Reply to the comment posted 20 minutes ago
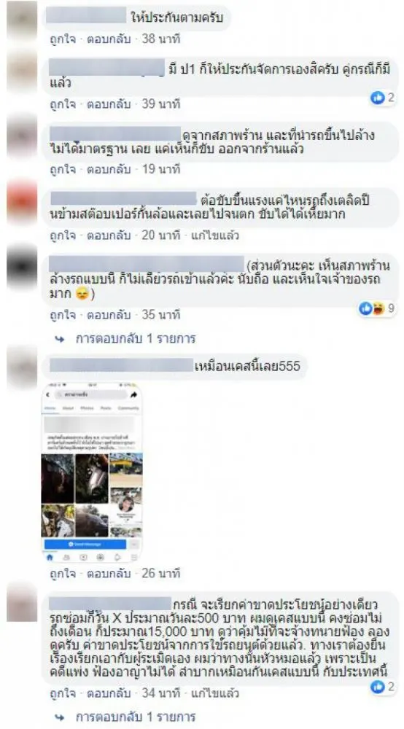The image size is (404, 729). pyautogui.click(x=109, y=235)
